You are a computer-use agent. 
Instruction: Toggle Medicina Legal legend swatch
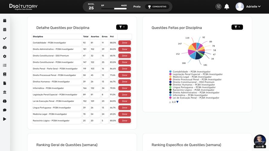(170, 77)
